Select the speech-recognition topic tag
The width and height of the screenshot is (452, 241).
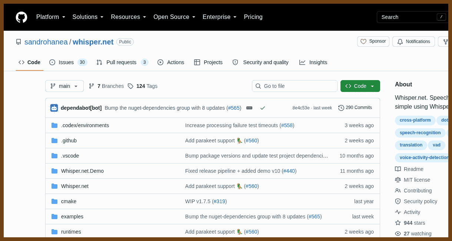(x=420, y=133)
